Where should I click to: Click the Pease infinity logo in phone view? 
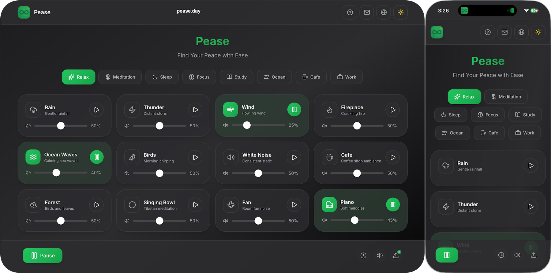point(437,32)
